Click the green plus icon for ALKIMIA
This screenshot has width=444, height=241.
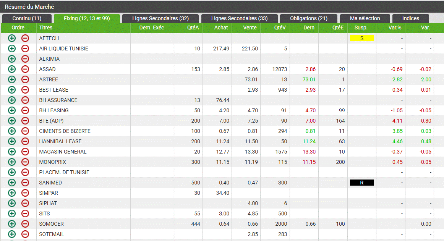pyautogui.click(x=11, y=59)
